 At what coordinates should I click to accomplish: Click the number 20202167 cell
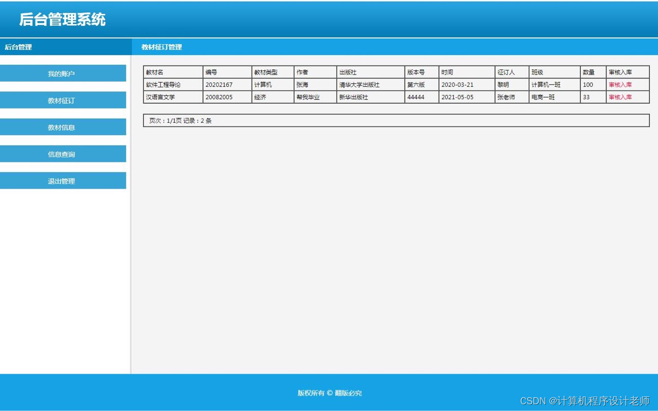[227, 85]
